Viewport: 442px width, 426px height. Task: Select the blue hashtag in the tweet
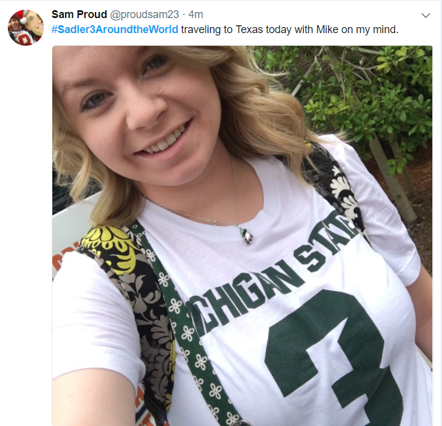115,29
